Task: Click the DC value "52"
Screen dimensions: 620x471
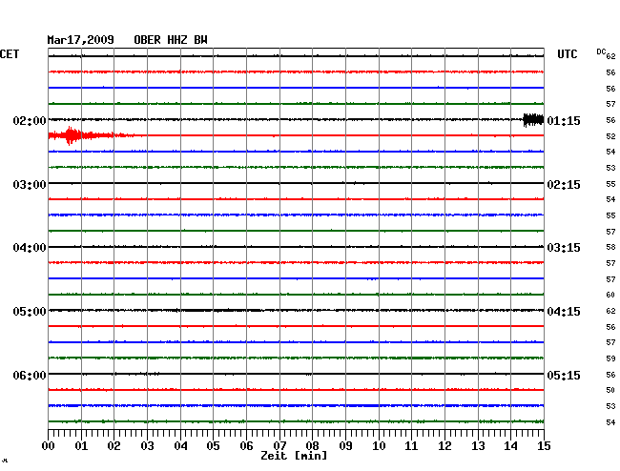Action: click(610, 136)
